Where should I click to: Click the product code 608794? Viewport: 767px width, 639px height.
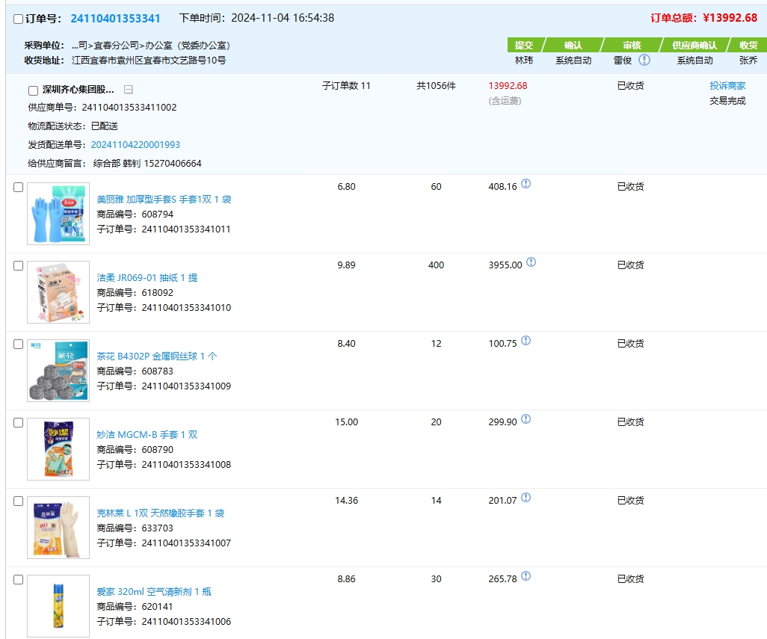pyautogui.click(x=158, y=214)
